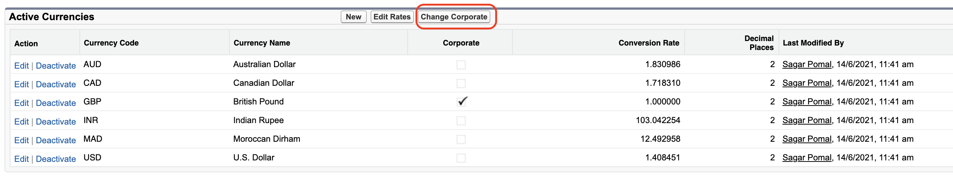This screenshot has width=953, height=185.
Task: Toggle the USD Corporate checkbox
Action: pos(461,158)
